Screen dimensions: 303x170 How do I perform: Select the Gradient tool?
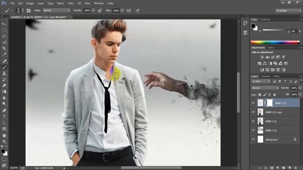pos(4,92)
